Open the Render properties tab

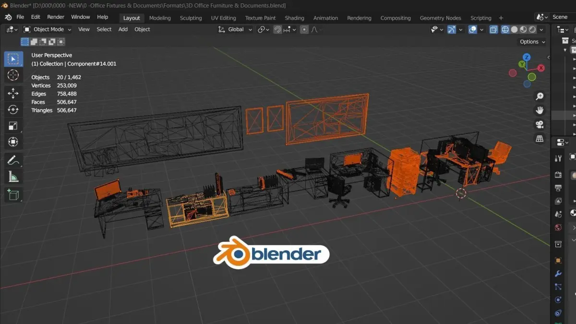(x=558, y=175)
